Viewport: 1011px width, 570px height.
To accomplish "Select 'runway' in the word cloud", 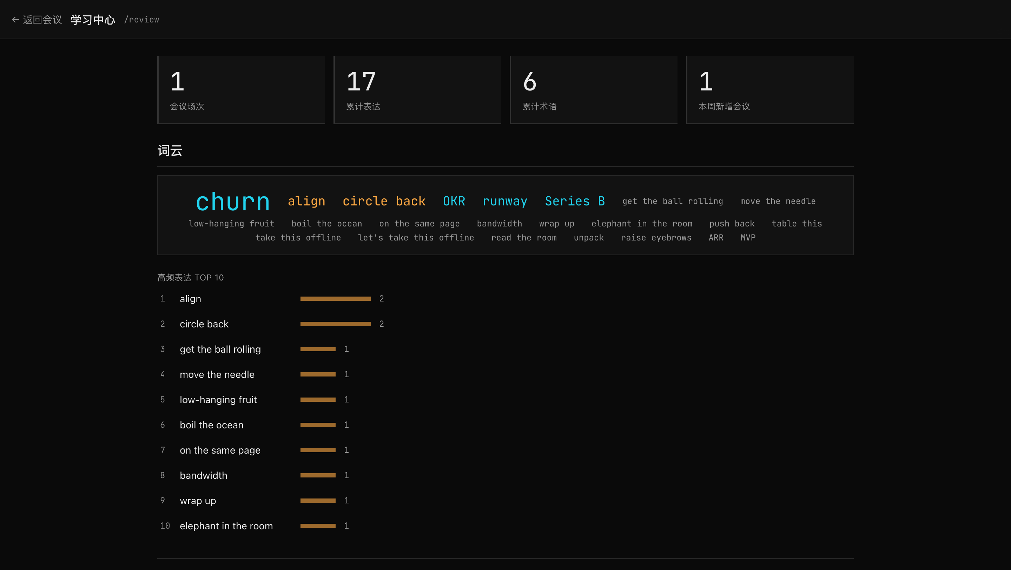I will point(505,201).
